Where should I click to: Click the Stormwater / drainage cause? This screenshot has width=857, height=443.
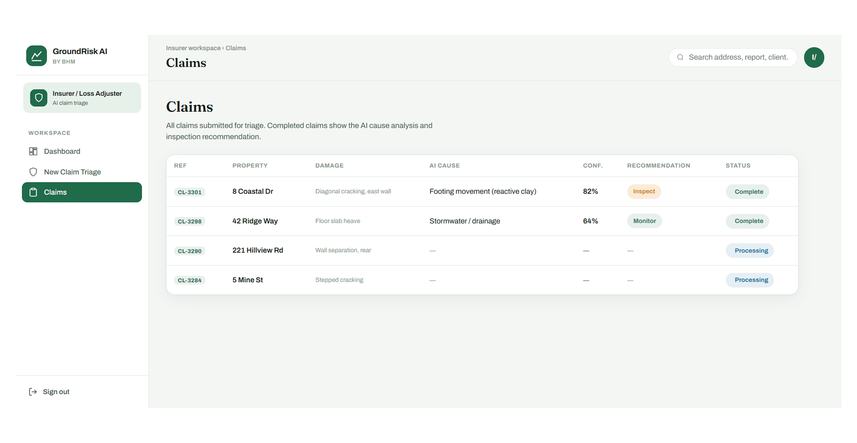464,221
